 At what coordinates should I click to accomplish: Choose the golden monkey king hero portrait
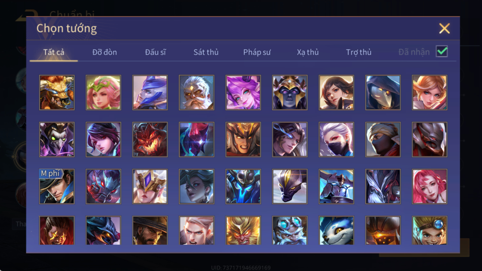(243, 230)
